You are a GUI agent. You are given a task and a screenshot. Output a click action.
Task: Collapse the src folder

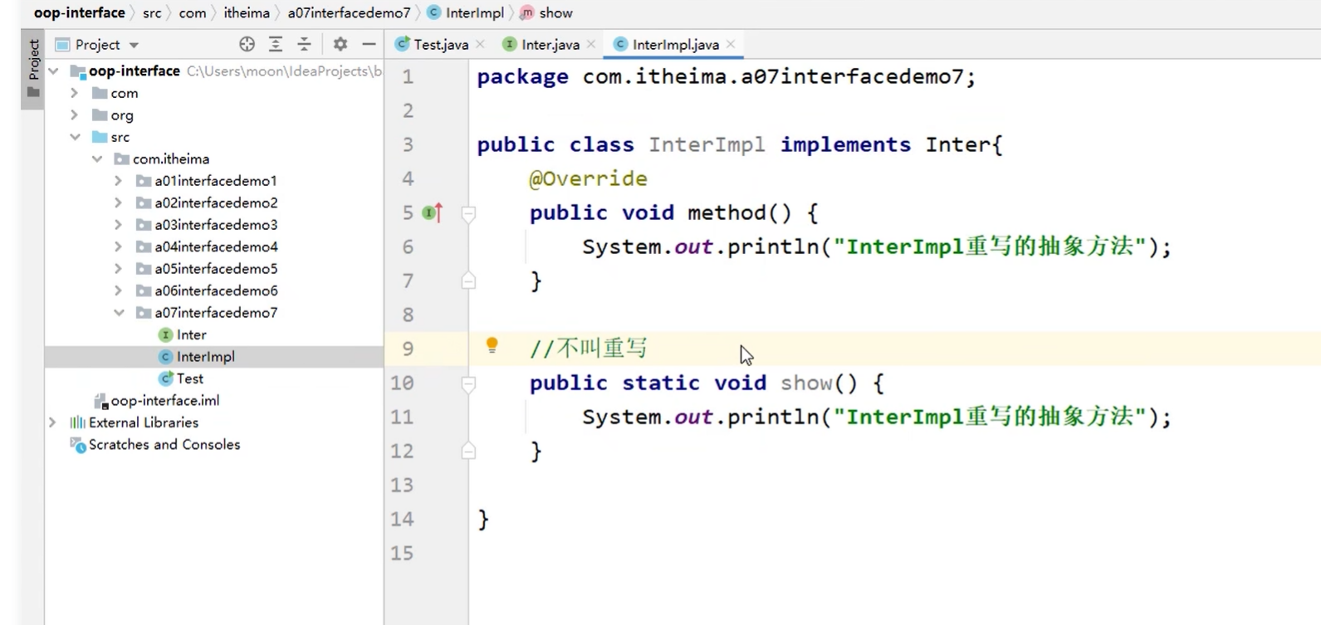75,137
